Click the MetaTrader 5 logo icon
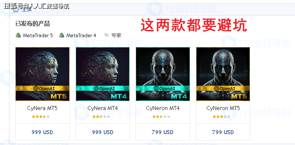Image resolution: width=295 pixels, height=145 pixels. coord(18,35)
